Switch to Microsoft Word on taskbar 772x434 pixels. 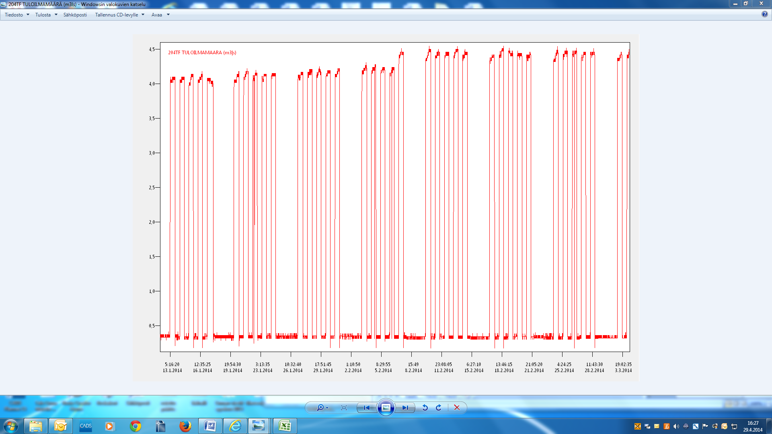point(210,426)
